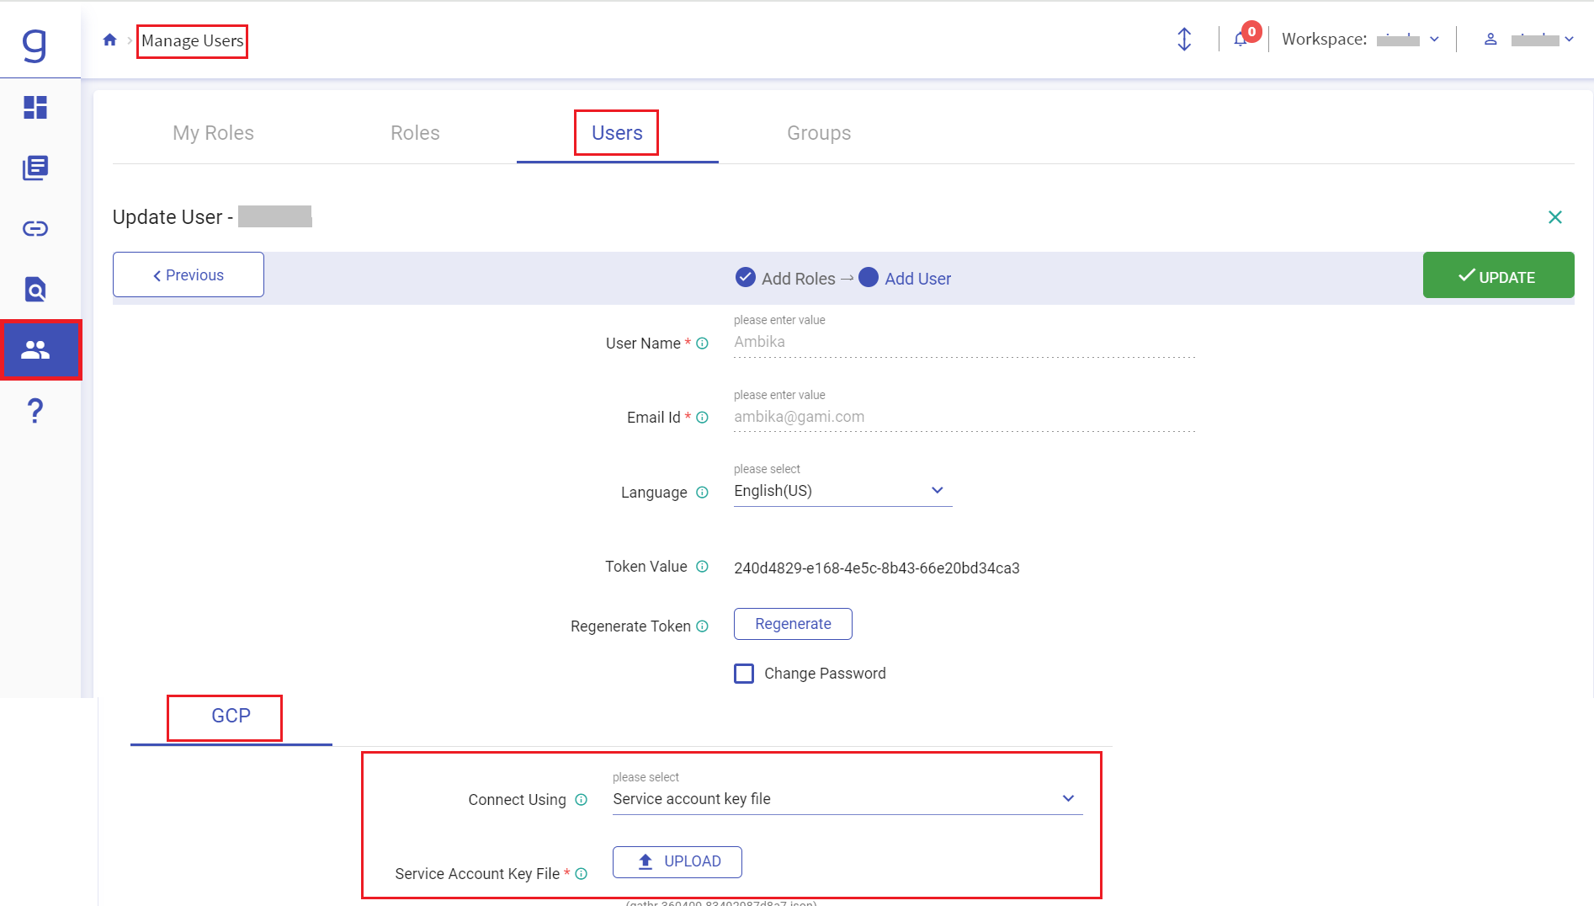Click the Add User step circle

869,277
